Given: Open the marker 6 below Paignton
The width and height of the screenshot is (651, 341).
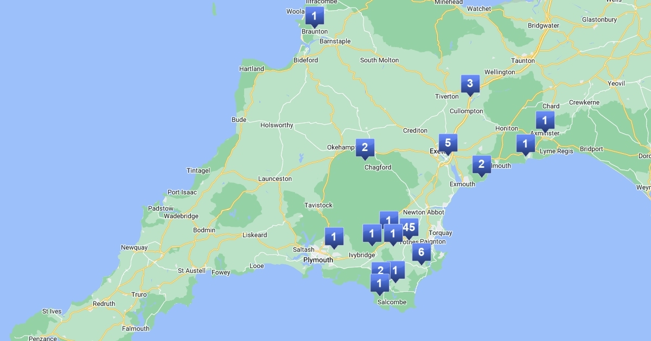Looking at the screenshot, I should [422, 253].
